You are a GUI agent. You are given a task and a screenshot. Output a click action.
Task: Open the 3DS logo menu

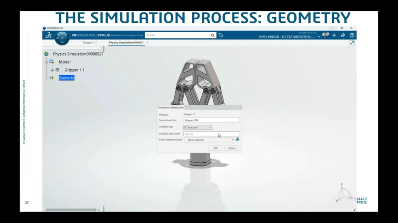[49, 35]
